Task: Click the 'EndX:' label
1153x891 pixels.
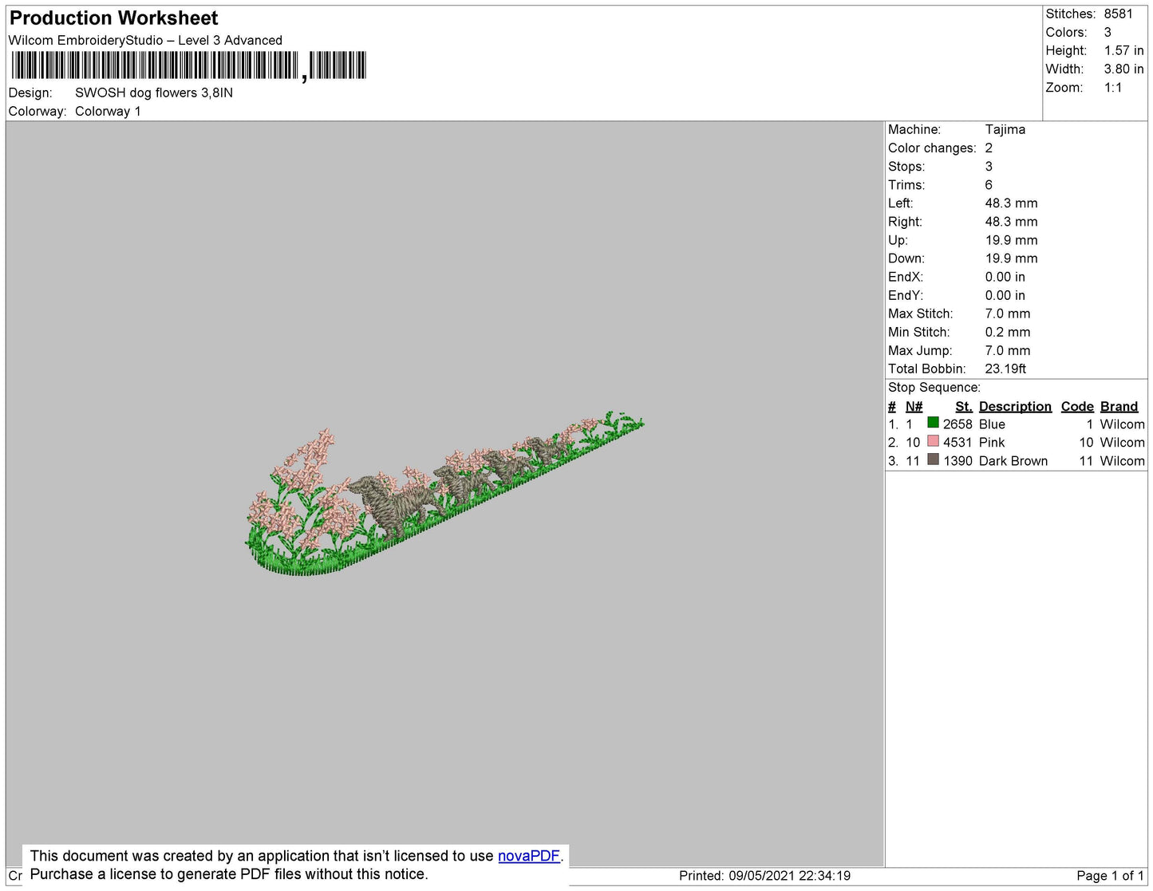Action: (906, 277)
